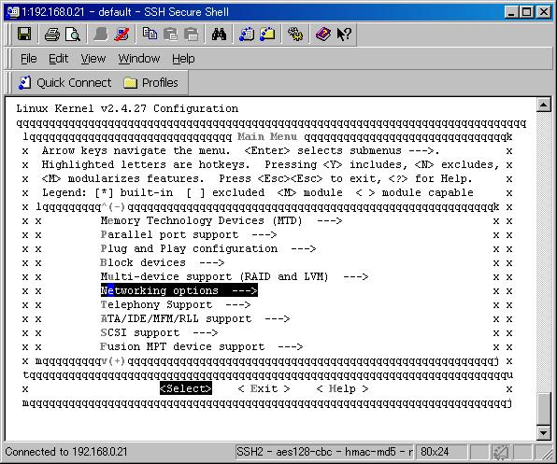This screenshot has height=464, width=557.
Task: Click the Copy icon in toolbar
Action: (x=150, y=35)
